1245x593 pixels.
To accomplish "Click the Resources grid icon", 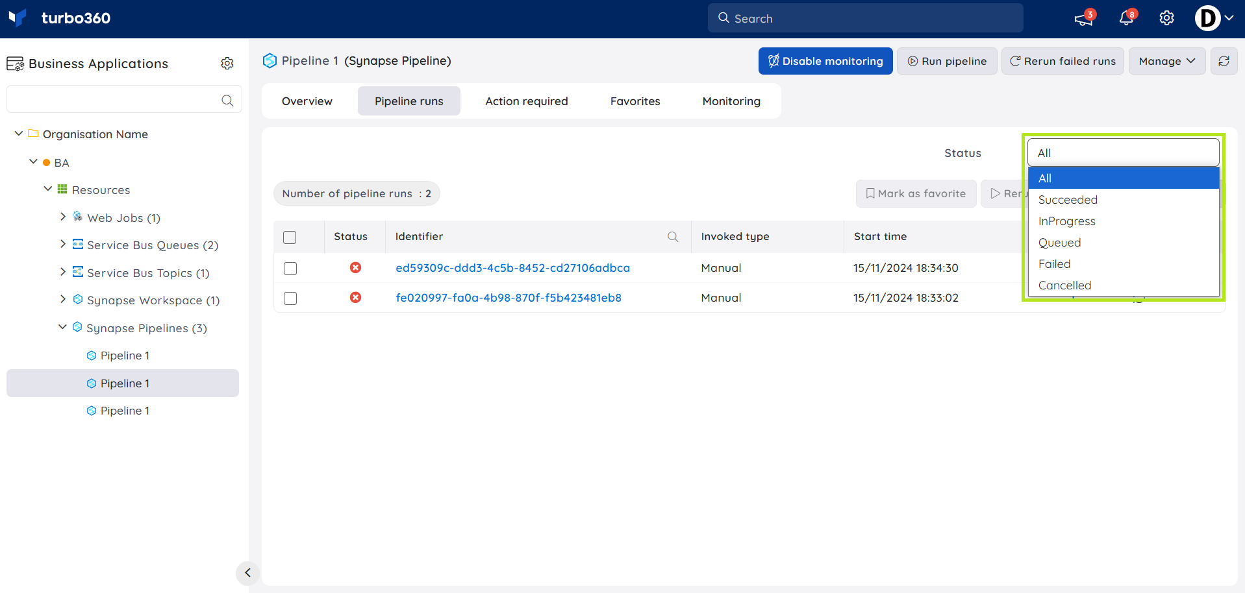I will click(62, 189).
